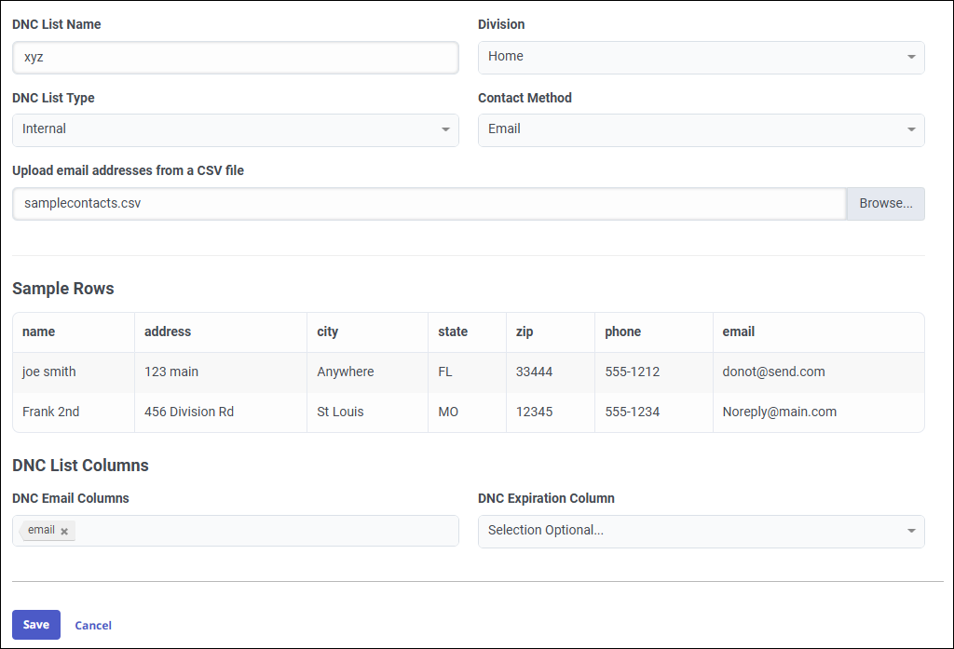Image resolution: width=954 pixels, height=649 pixels.
Task: Click the email column header in Sample Rows
Action: pyautogui.click(x=818, y=332)
